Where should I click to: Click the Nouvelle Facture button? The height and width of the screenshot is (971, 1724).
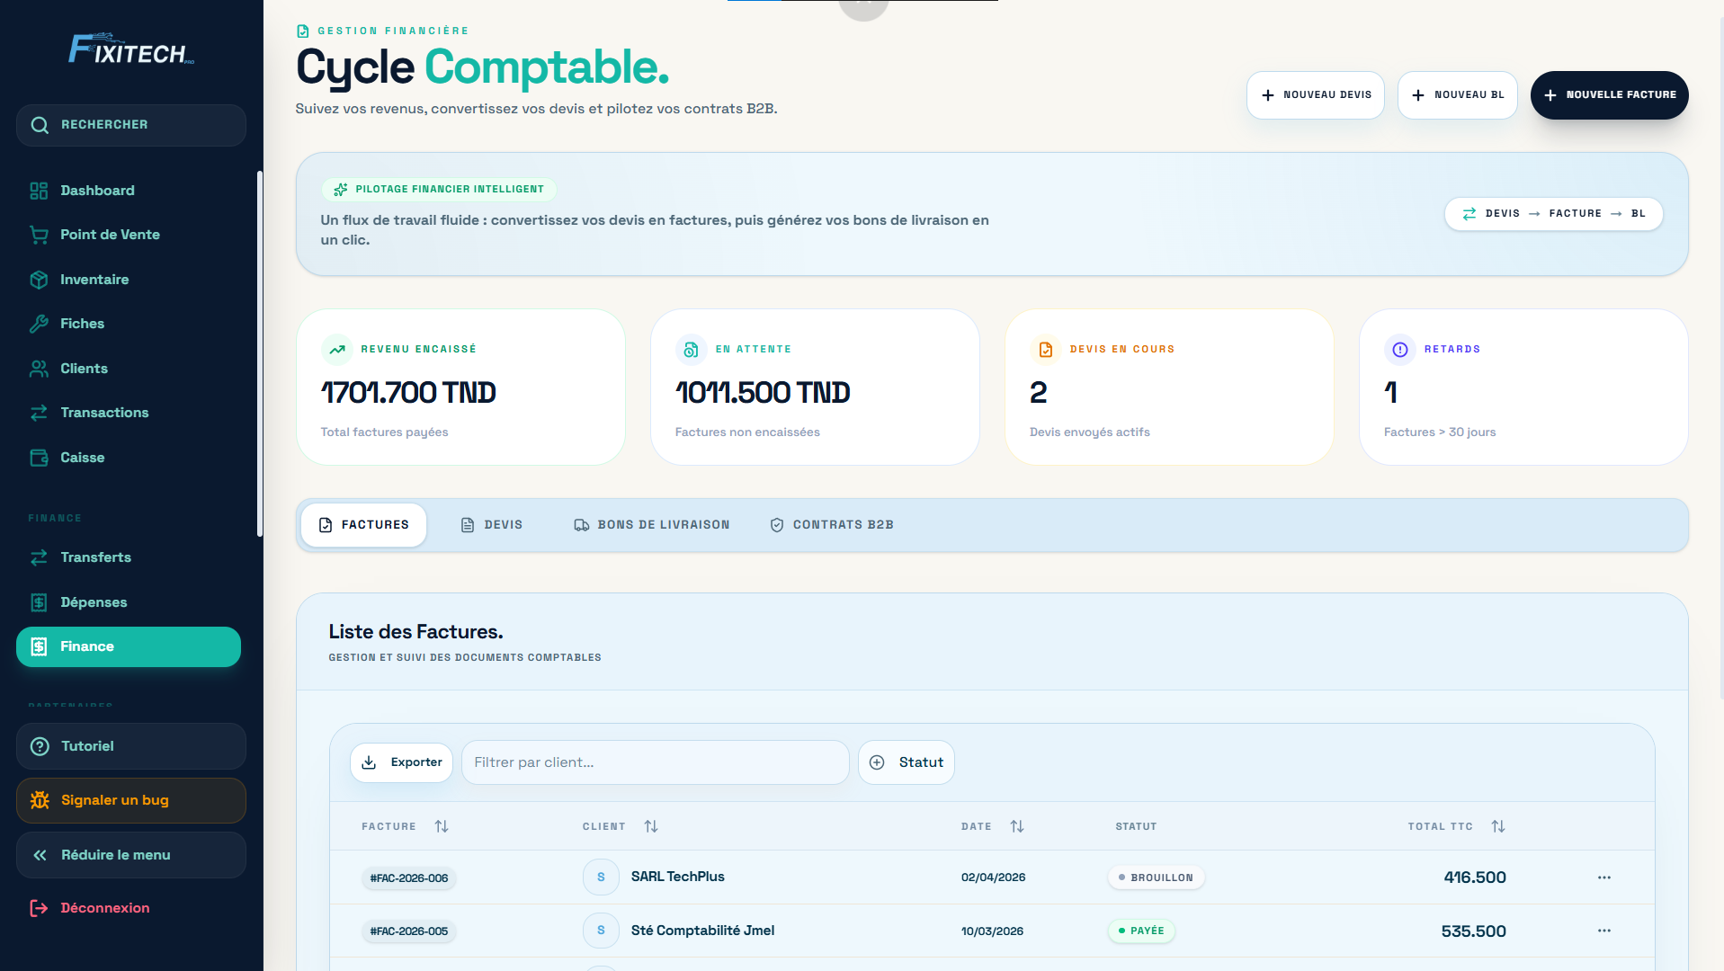(x=1609, y=95)
